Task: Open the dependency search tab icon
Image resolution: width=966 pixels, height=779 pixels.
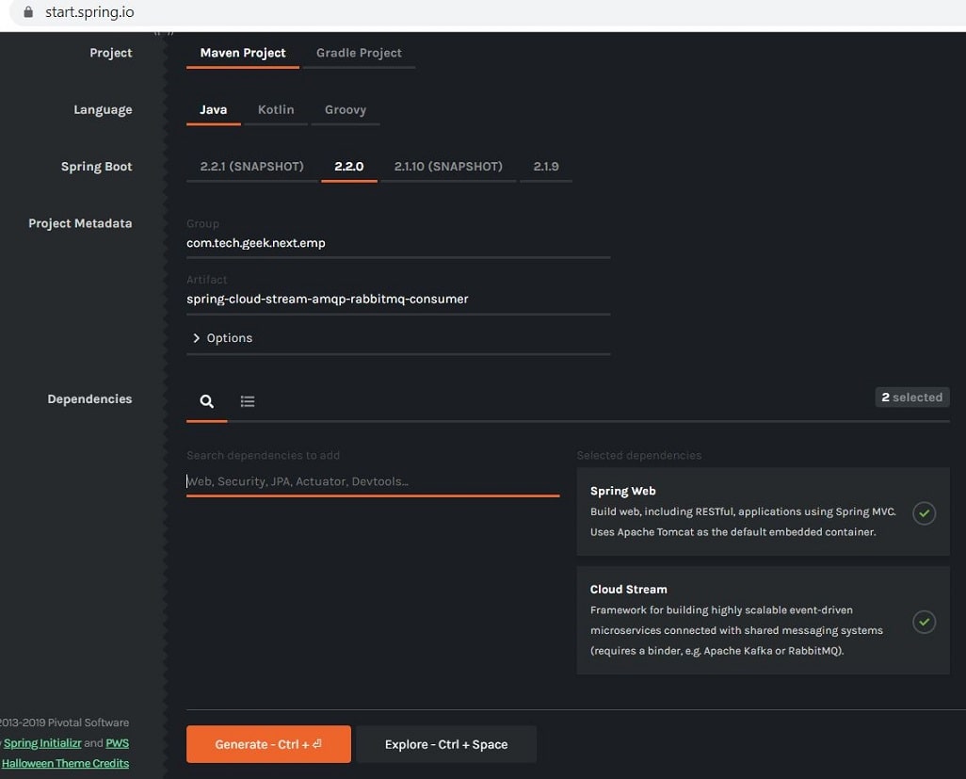Action: pyautogui.click(x=207, y=401)
